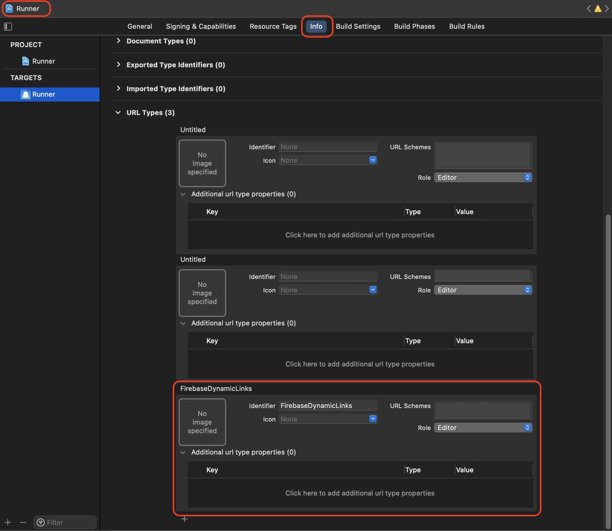Image resolution: width=612 pixels, height=531 pixels.
Task: Click URL Schemes box of first Untitled type
Action: (483, 155)
